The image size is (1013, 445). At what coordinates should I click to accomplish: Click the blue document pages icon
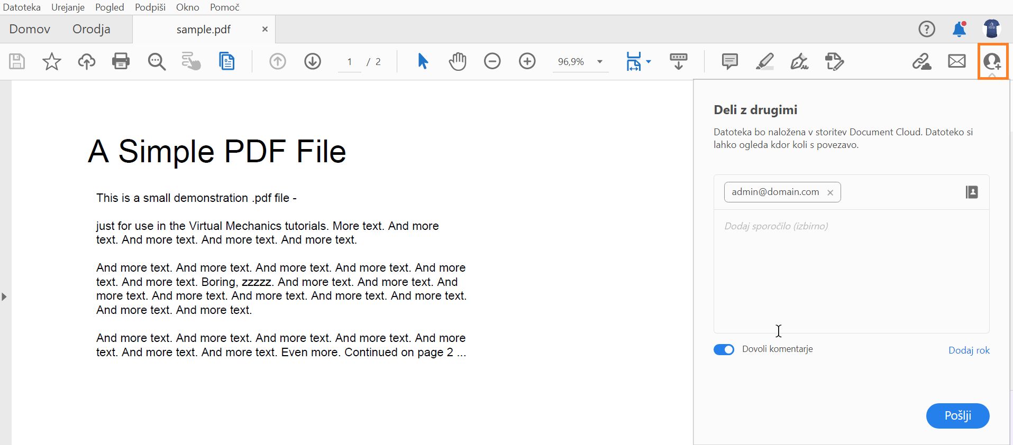point(226,61)
